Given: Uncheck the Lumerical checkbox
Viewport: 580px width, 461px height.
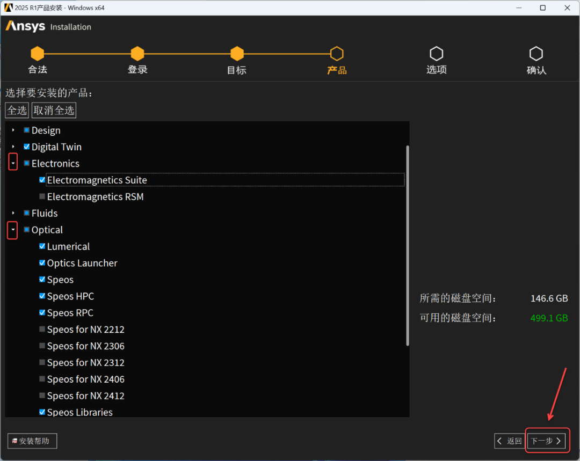Looking at the screenshot, I should [x=42, y=246].
